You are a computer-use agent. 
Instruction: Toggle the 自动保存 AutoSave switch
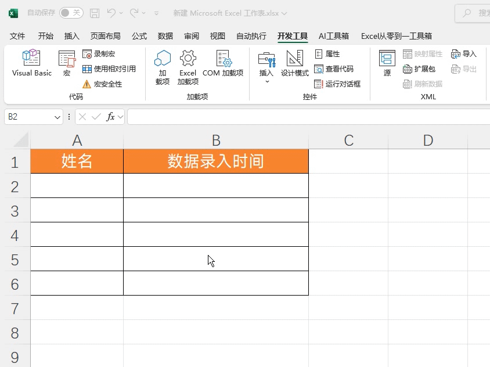[x=71, y=13]
